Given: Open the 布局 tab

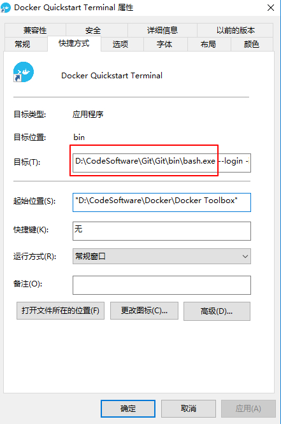Looking at the screenshot, I should pyautogui.click(x=208, y=44).
